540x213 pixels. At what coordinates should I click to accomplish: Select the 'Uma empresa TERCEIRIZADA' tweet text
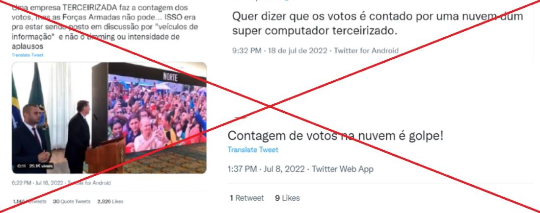tap(105, 27)
